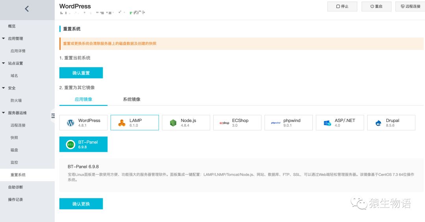
Task: Select the ECShop 3.0 image card
Action: click(x=237, y=123)
